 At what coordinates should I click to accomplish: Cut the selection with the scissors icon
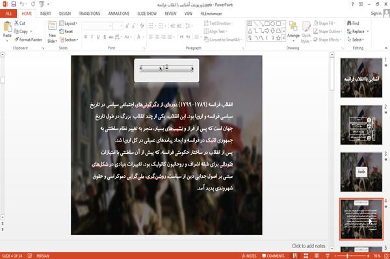click(x=17, y=23)
